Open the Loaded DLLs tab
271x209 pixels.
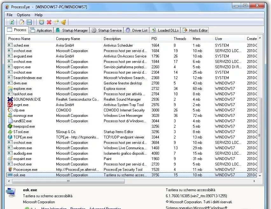click(x=165, y=30)
